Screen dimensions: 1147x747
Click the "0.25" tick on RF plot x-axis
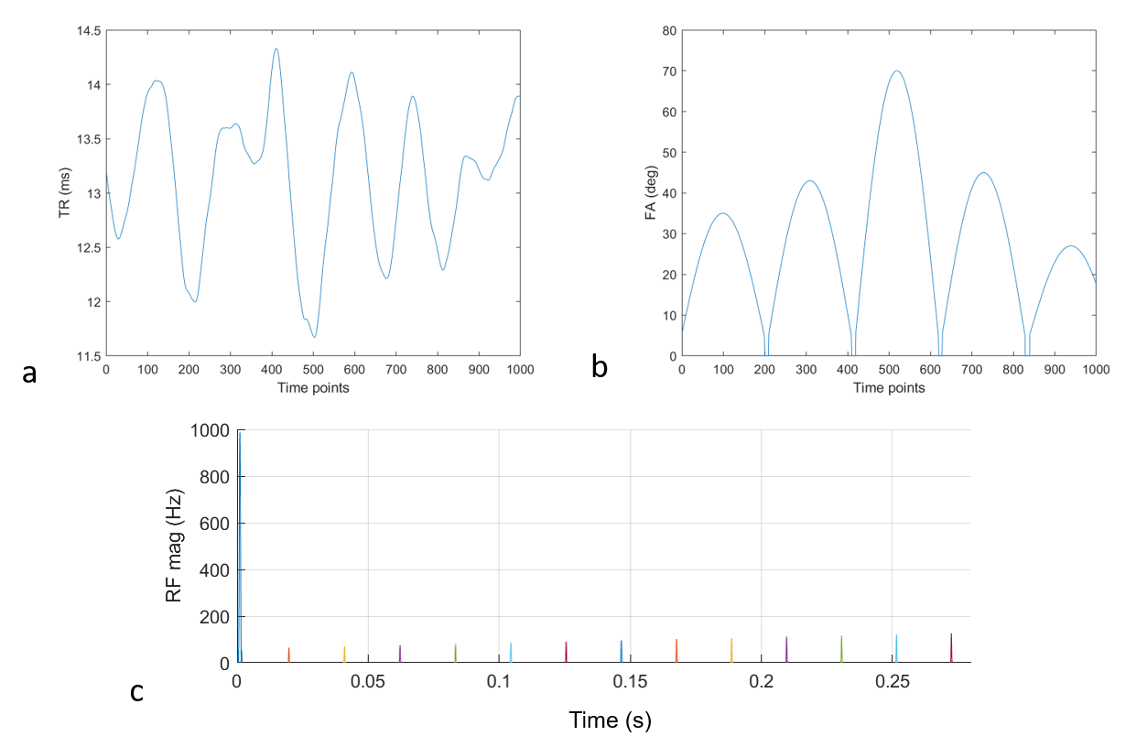(x=893, y=682)
